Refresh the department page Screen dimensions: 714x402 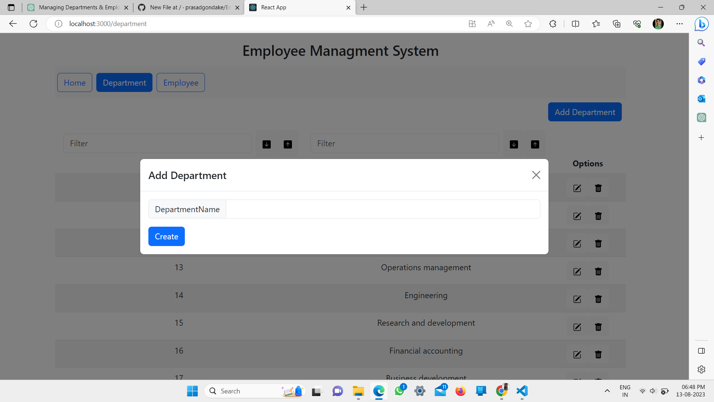33,23
